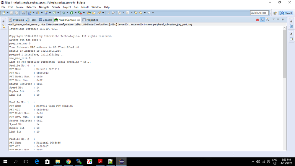Click the console scrollbar up arrow
This screenshot has height=166, width=295.
[284, 28]
